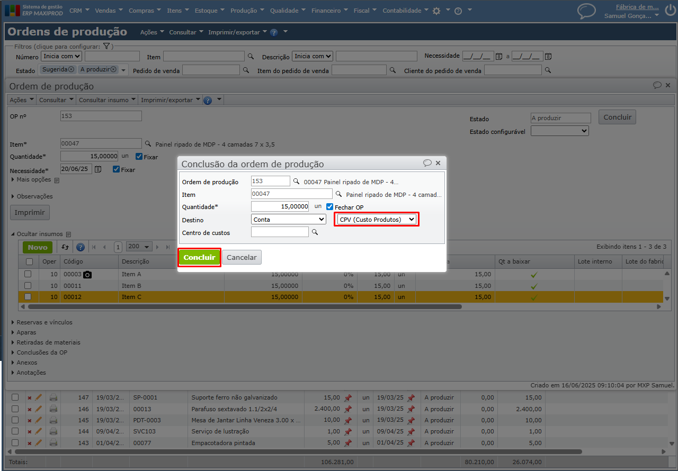Click the Centro de custos input field
Viewport: 678px width, 471px height.
(279, 232)
